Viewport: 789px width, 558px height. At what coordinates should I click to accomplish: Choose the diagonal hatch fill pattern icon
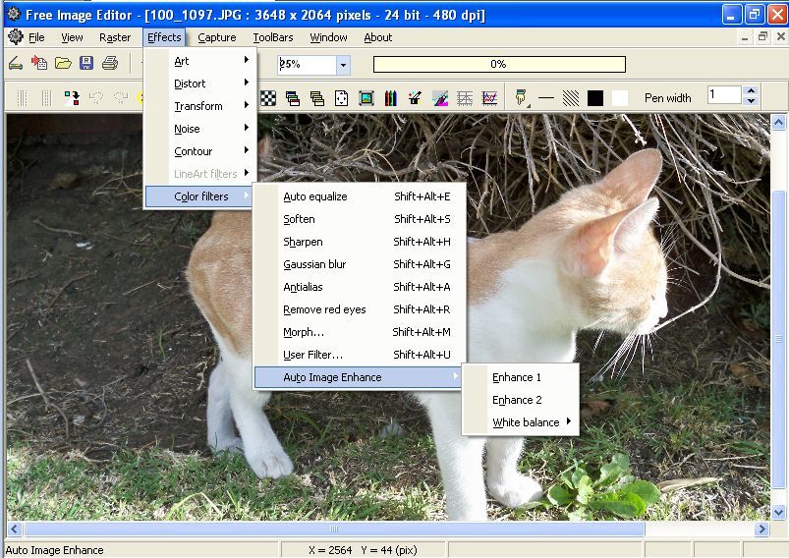[x=571, y=98]
